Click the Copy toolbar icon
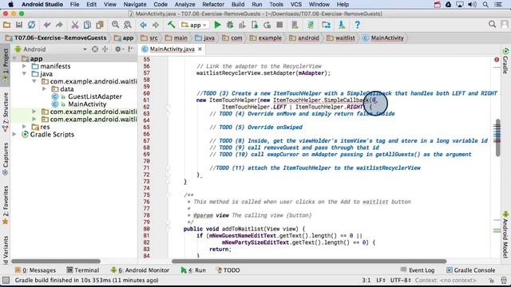Image resolution: width=511 pixels, height=287 pixels. (87, 25)
